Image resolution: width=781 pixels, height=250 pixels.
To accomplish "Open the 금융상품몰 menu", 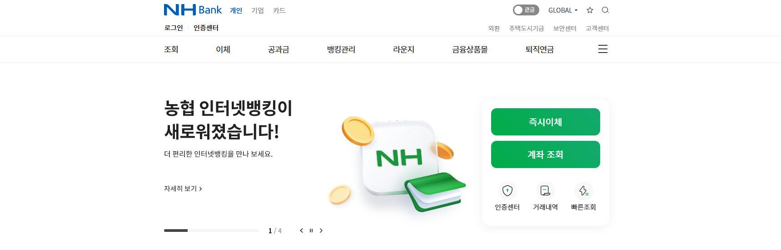I will coord(470,49).
